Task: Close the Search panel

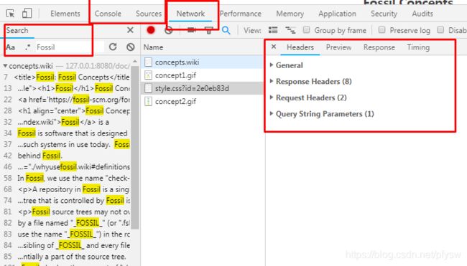Action: [130, 30]
